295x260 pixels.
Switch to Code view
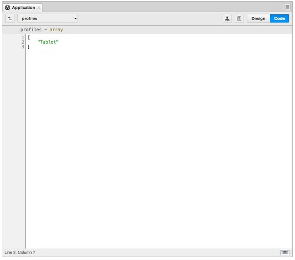[279, 19]
